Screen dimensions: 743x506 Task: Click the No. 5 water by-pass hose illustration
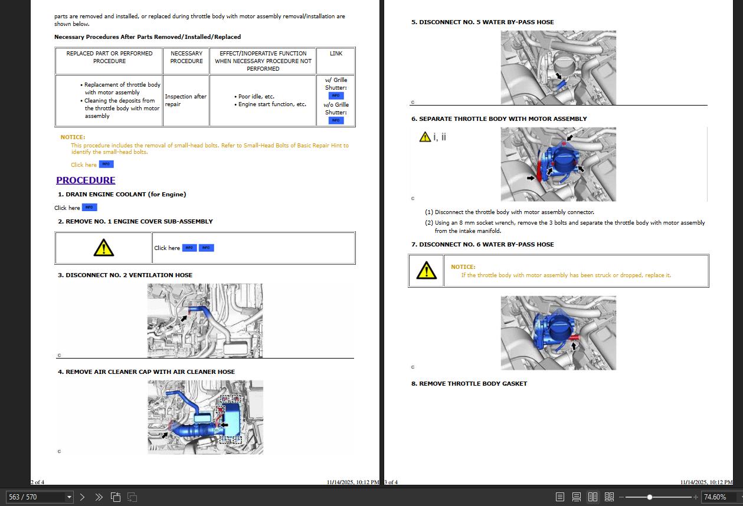pyautogui.click(x=558, y=68)
